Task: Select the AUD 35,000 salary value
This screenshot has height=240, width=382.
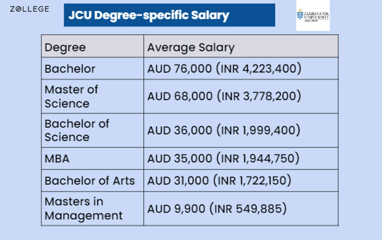Action: coord(180,159)
